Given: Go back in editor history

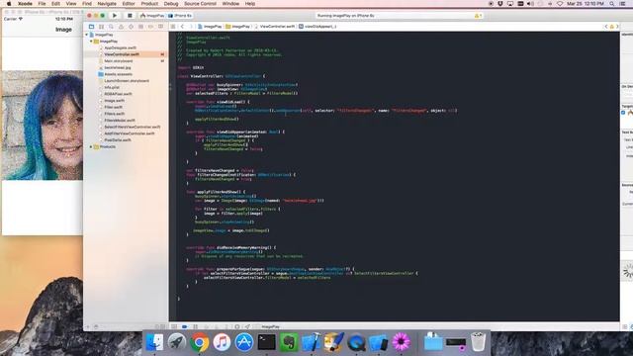Looking at the screenshot, I should click(182, 27).
